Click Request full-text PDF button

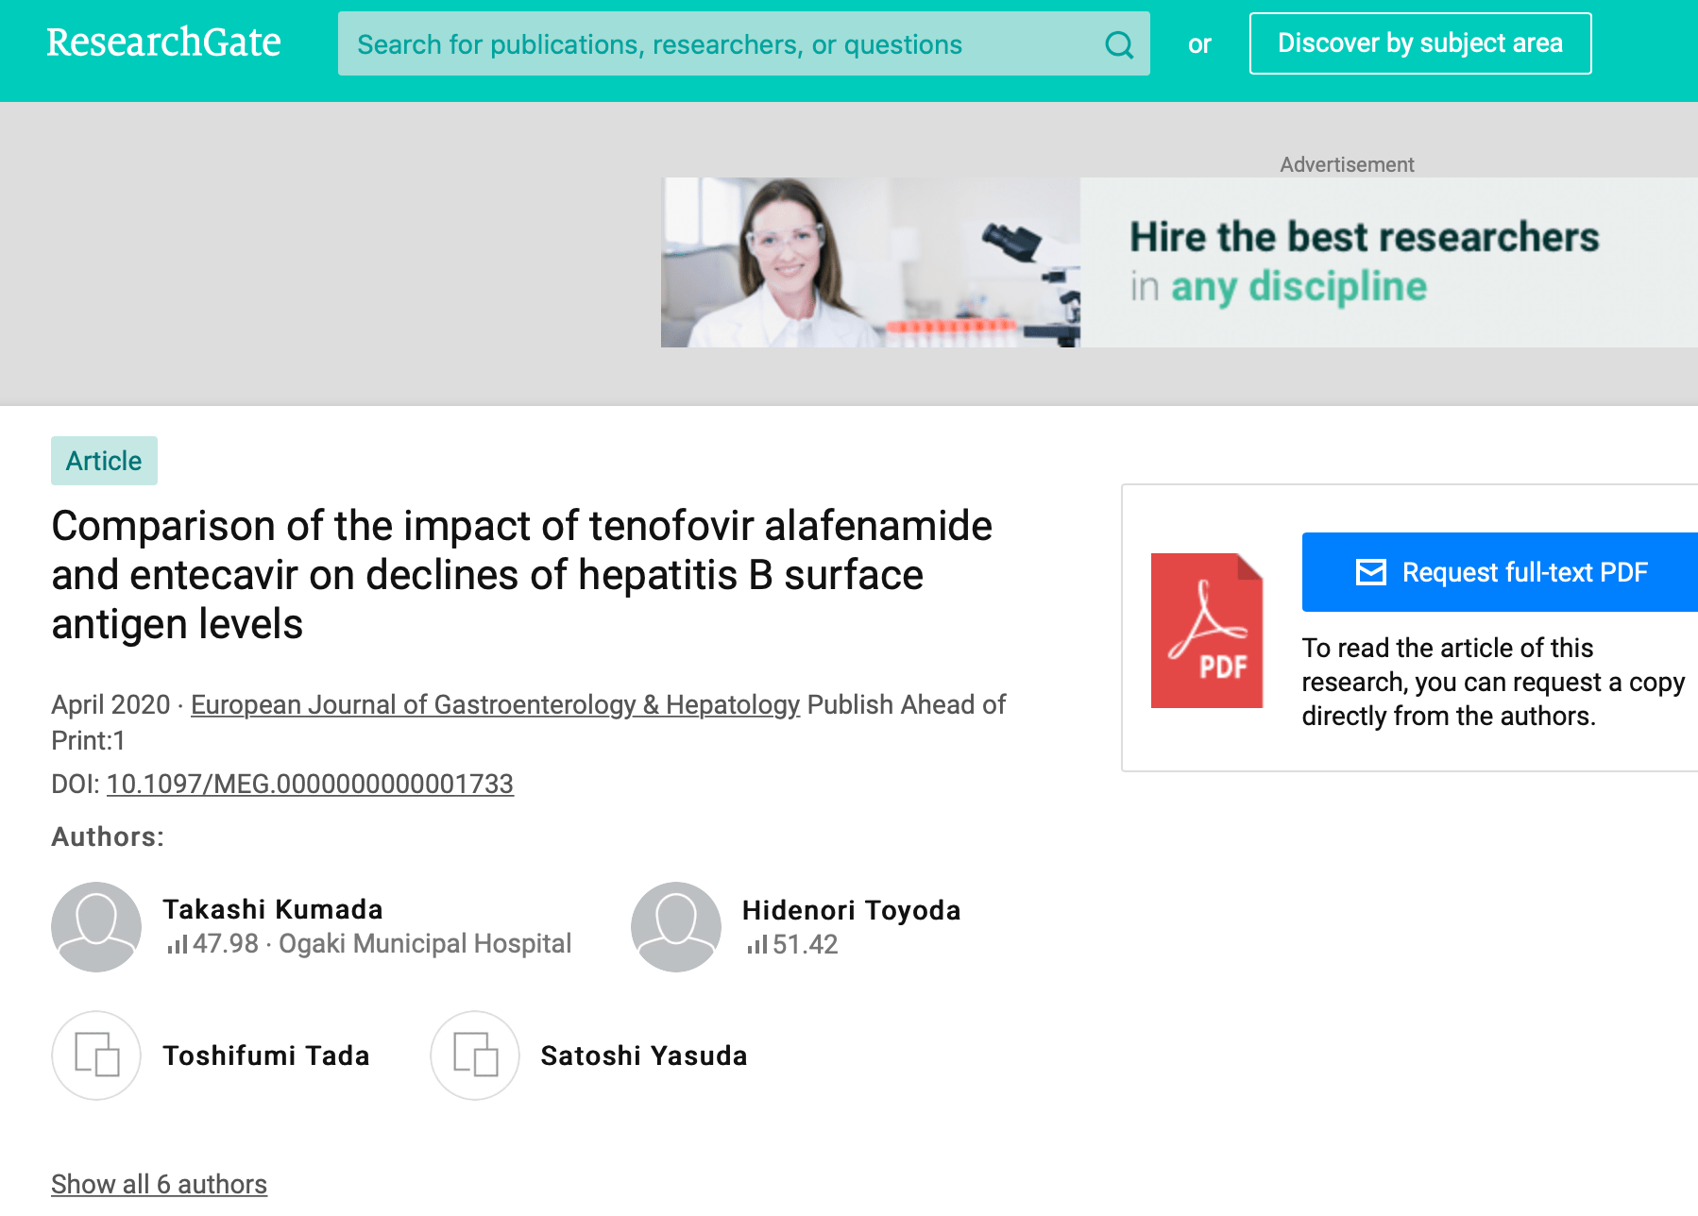pyautogui.click(x=1500, y=572)
